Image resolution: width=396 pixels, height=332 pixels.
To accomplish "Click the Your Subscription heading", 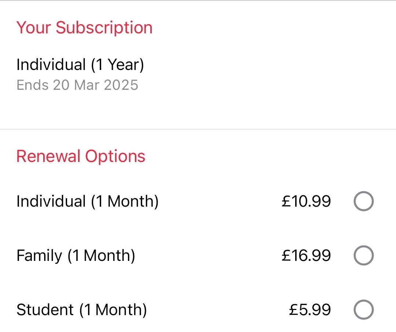I will (84, 28).
